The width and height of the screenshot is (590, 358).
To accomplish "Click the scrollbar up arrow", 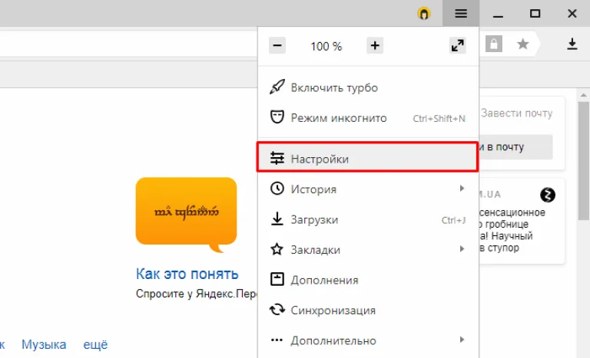I will point(584,95).
